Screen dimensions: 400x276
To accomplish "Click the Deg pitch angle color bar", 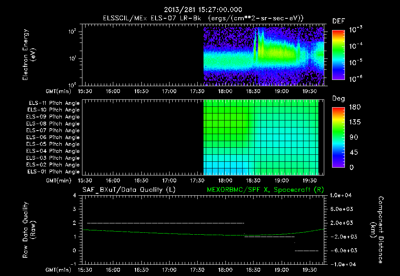I will pos(338,137).
